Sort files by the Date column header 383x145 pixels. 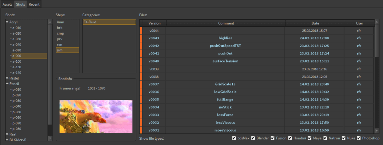click(x=315, y=23)
